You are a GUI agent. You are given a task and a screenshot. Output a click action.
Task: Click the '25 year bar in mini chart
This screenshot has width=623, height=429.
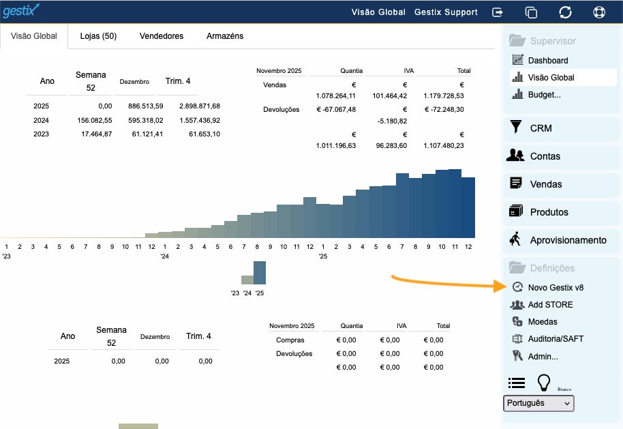tap(260, 273)
